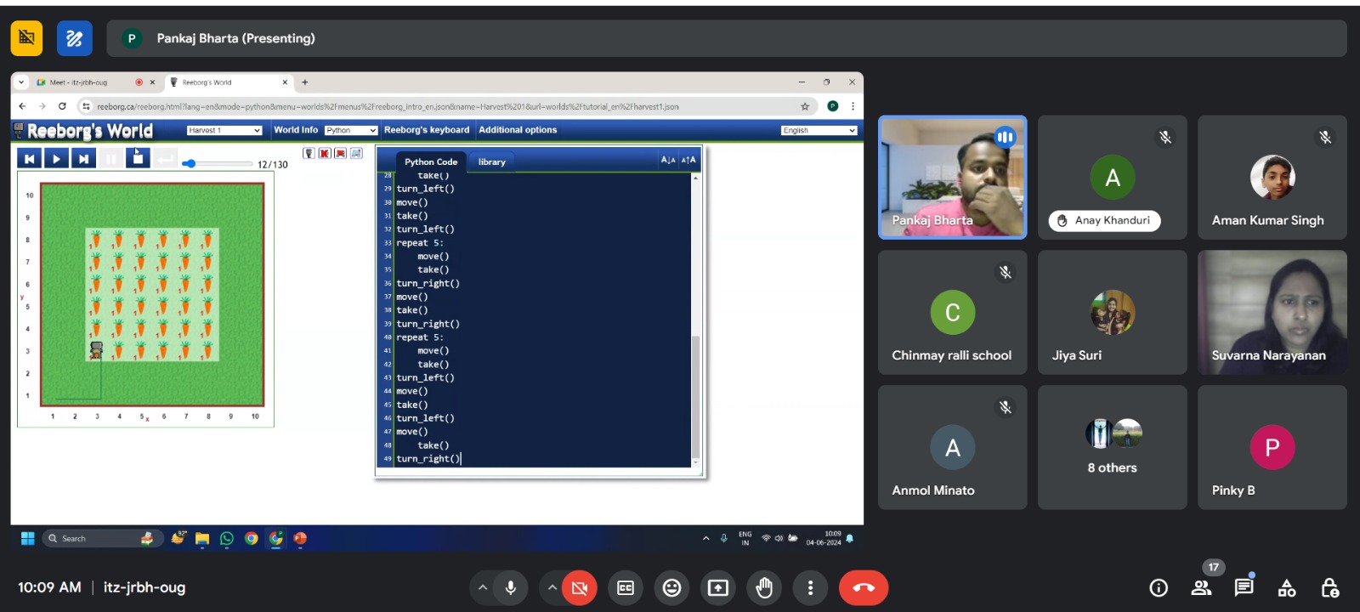This screenshot has height=612, width=1360.
Task: Click the greyed-out return arrow button
Action: point(165,158)
